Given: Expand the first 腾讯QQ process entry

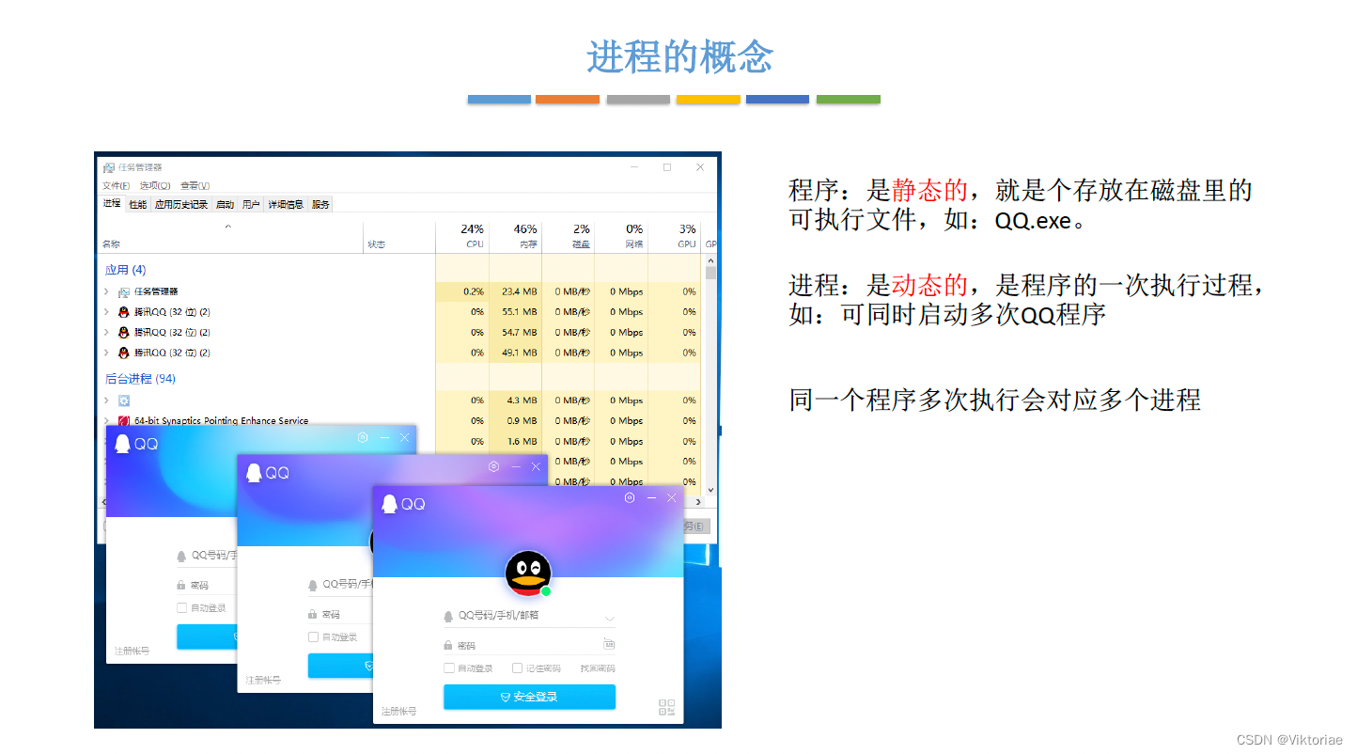Looking at the screenshot, I should (x=106, y=311).
